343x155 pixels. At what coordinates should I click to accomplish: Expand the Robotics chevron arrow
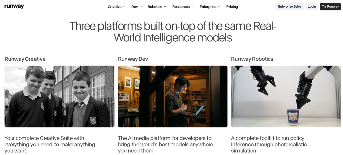165,7
